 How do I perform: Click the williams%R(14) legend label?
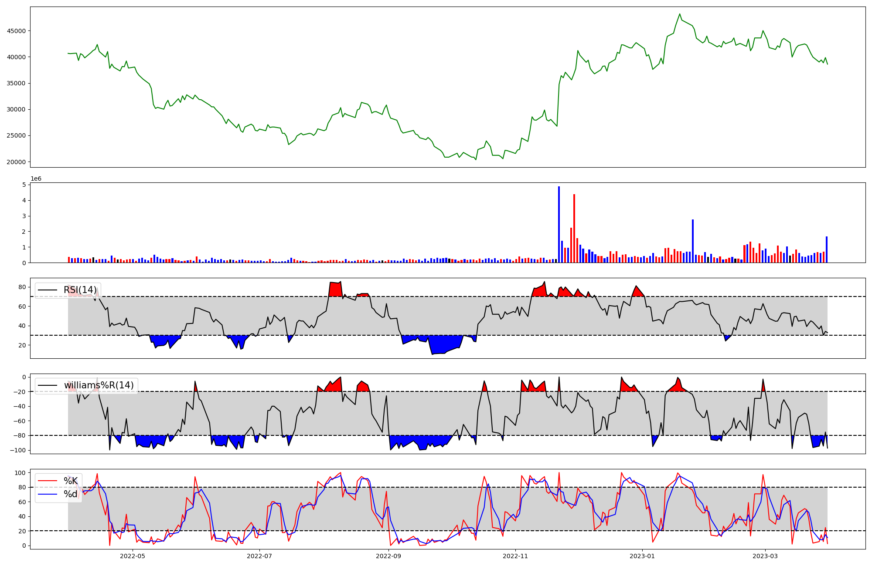(99, 385)
